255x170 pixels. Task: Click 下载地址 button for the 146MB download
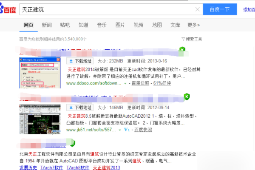[x=80, y=108]
